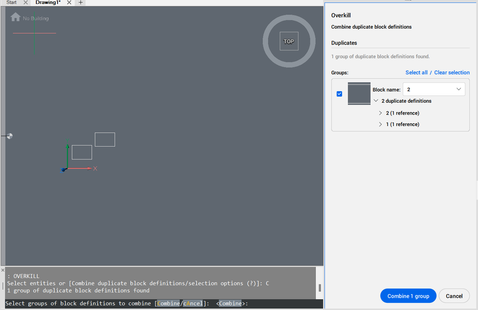This screenshot has height=310, width=478.
Task: Switch to the Drawing1 tab
Action: [x=48, y=3]
